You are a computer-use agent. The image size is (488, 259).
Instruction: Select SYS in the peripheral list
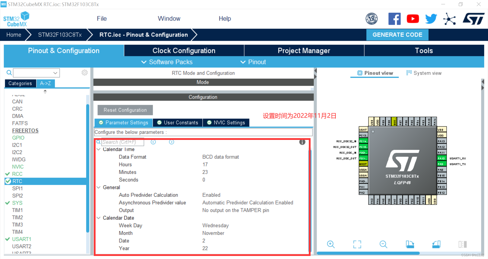(x=17, y=203)
